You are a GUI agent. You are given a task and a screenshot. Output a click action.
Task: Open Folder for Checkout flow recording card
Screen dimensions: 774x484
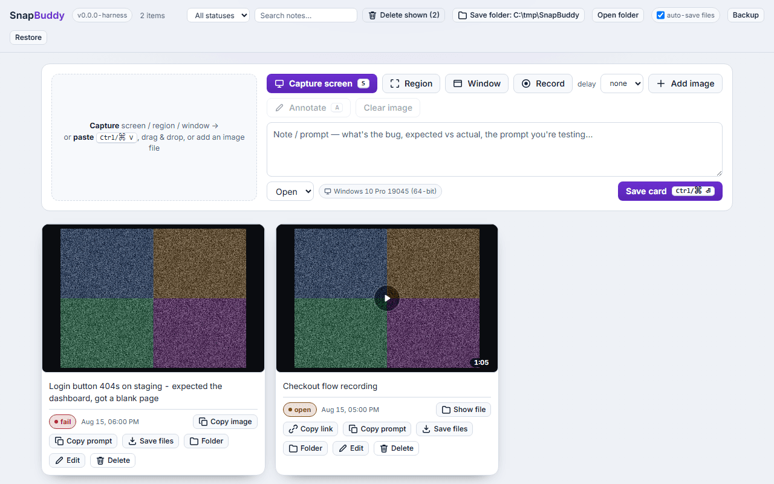coord(305,448)
